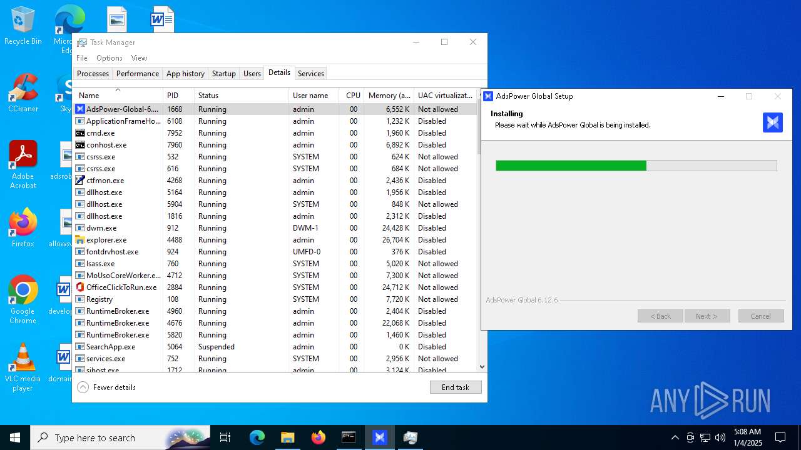801x450 pixels.
Task: Switch to Task Manager taskbar icon
Action: [410, 437]
